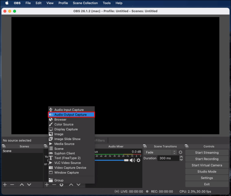The width and height of the screenshot is (231, 196).
Task: Add an Image source
Action: (71, 134)
